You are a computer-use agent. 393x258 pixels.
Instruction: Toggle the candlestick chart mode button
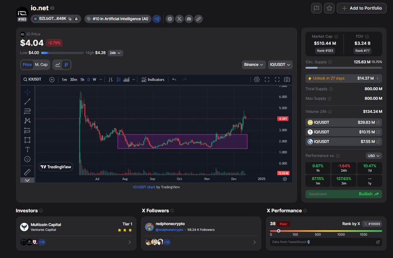(66, 64)
